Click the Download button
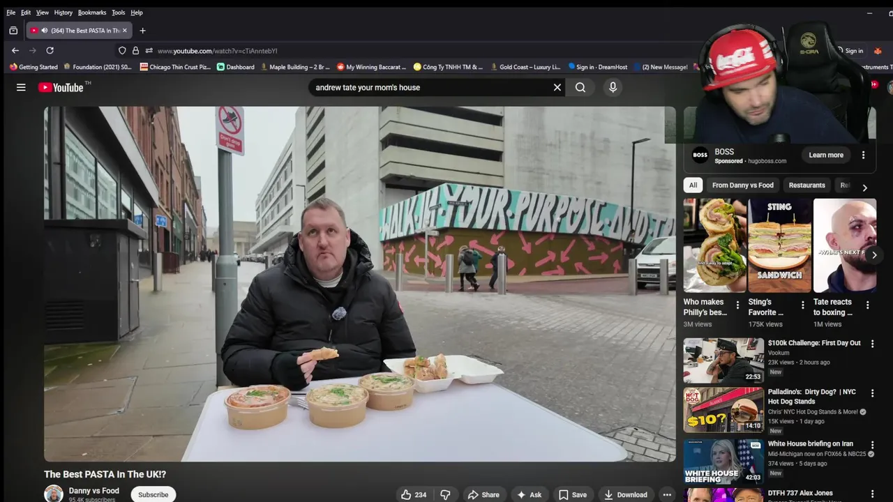The image size is (893, 502). 626,494
